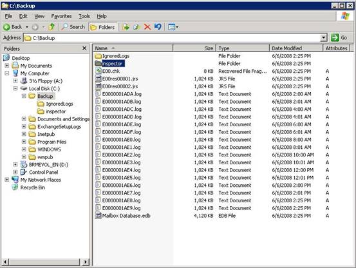This screenshot has width=356, height=268.
Task: Select inspector folder in the folder tree
Action: 56,111
